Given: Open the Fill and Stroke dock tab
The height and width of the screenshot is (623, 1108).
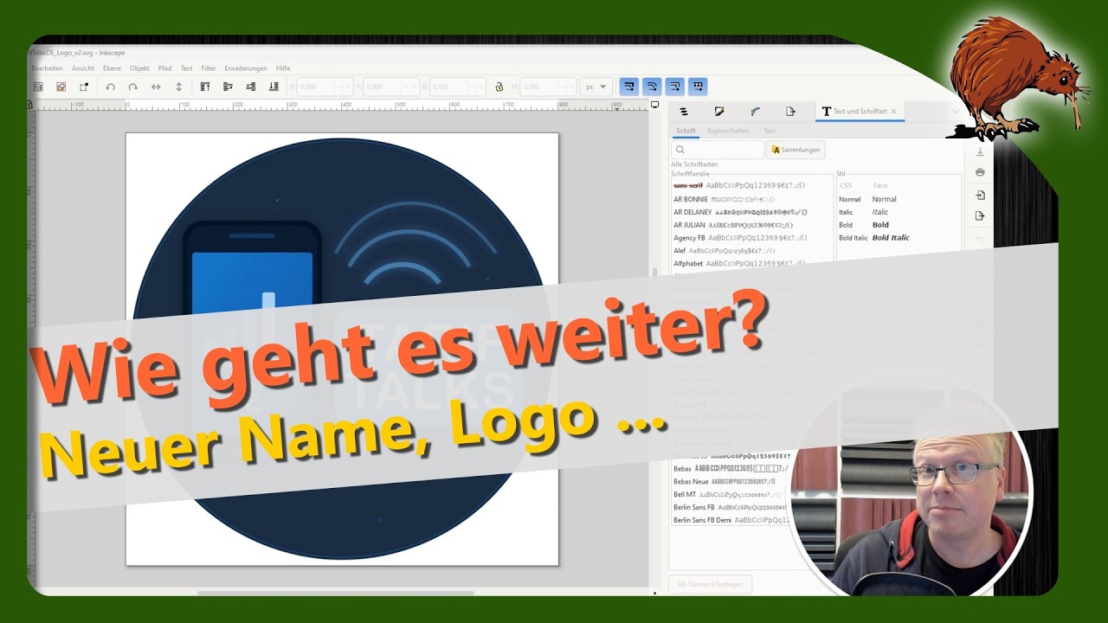Looking at the screenshot, I should 719,112.
